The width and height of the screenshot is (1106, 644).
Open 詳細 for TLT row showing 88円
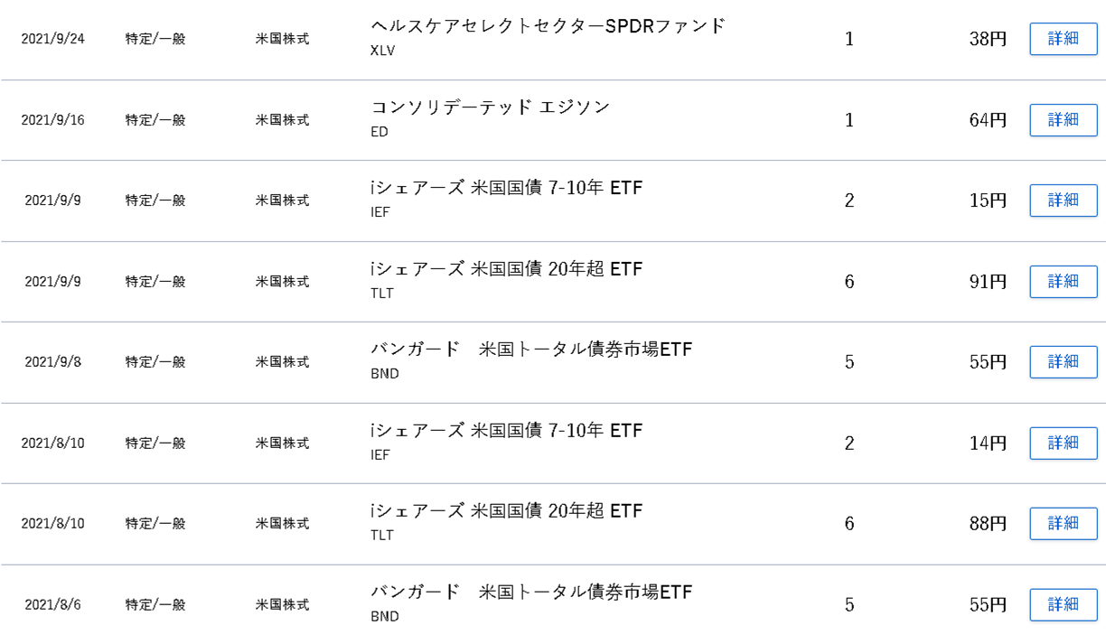(1063, 524)
